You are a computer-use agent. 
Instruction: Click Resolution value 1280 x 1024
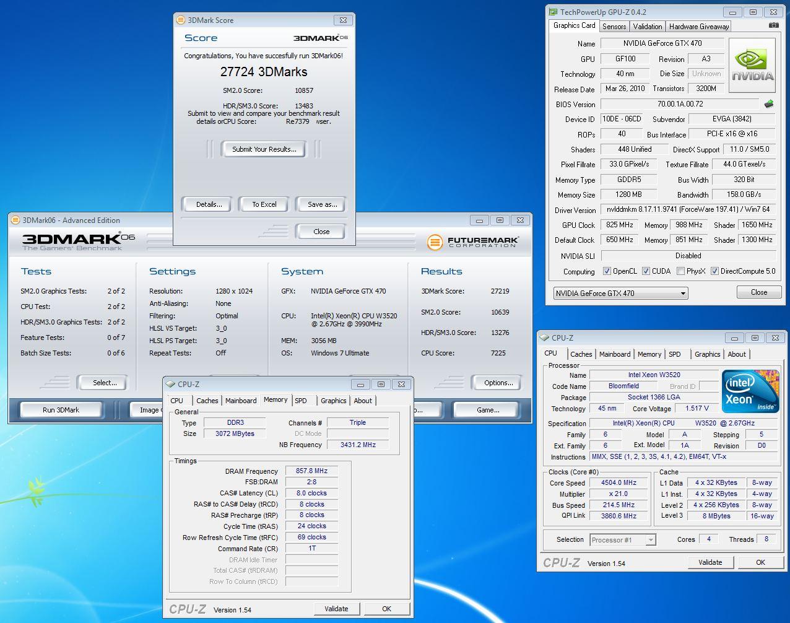click(x=234, y=291)
